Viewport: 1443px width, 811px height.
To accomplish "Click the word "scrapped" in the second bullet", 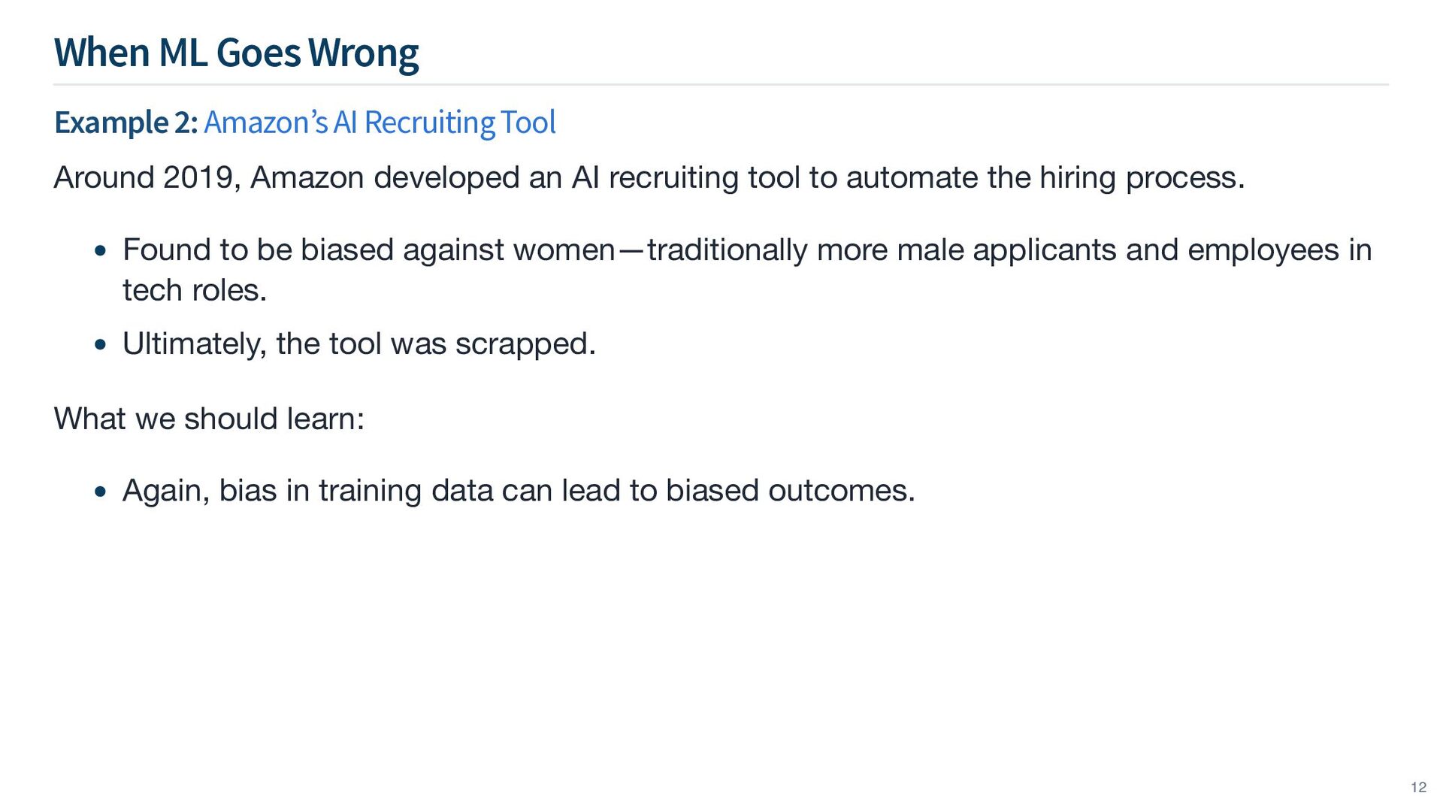I will 522,344.
